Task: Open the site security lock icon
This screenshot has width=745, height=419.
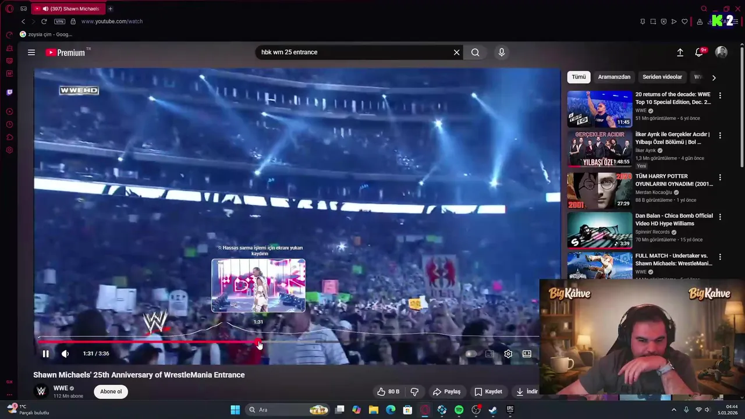Action: coord(73,22)
